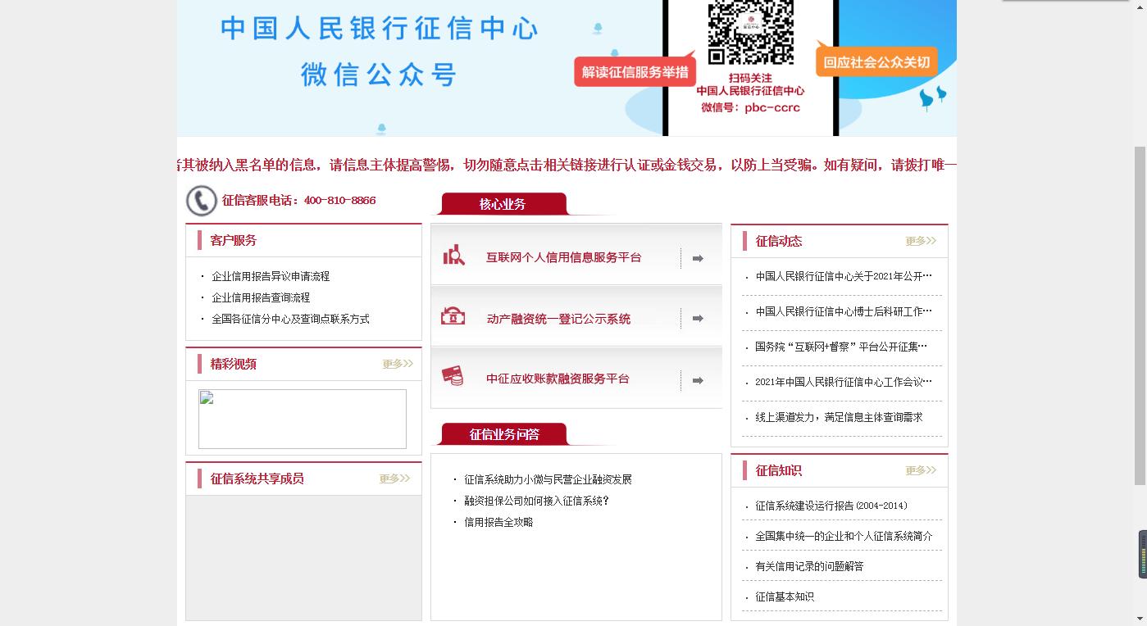
Task: Open 中征应收账款融资服务平台 text link
Action: click(x=558, y=379)
